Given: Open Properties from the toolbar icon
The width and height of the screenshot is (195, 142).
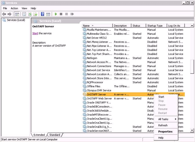Looking at the screenshot, I should click(24, 14).
